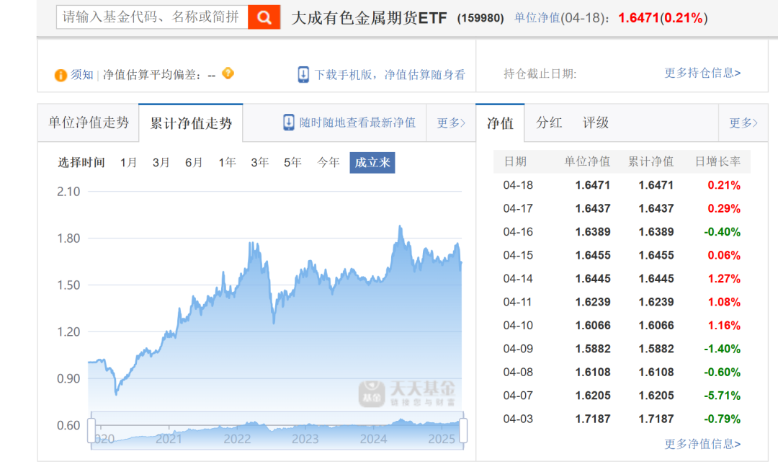Open 更多净值信息 link
Screen dimensions: 778x472
(x=702, y=444)
